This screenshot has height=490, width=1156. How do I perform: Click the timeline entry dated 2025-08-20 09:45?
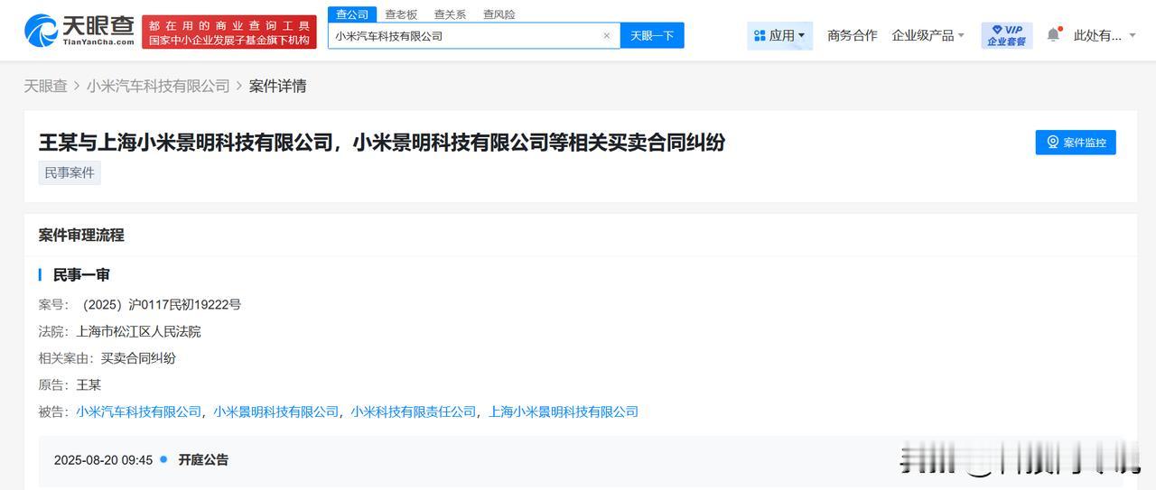(x=103, y=459)
